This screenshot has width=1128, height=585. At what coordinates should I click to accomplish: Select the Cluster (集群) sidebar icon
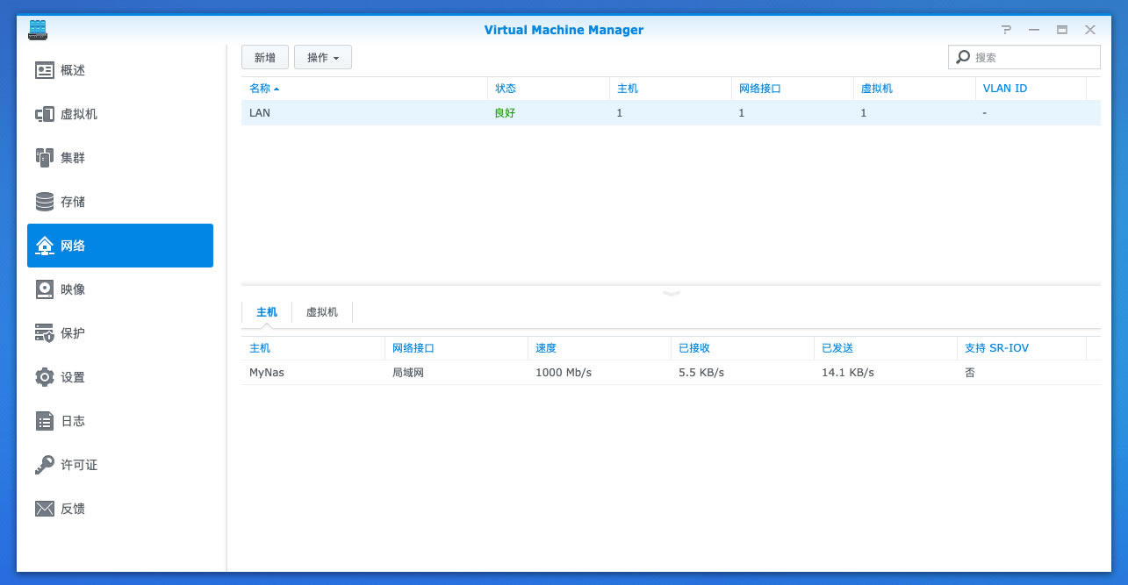(45, 158)
